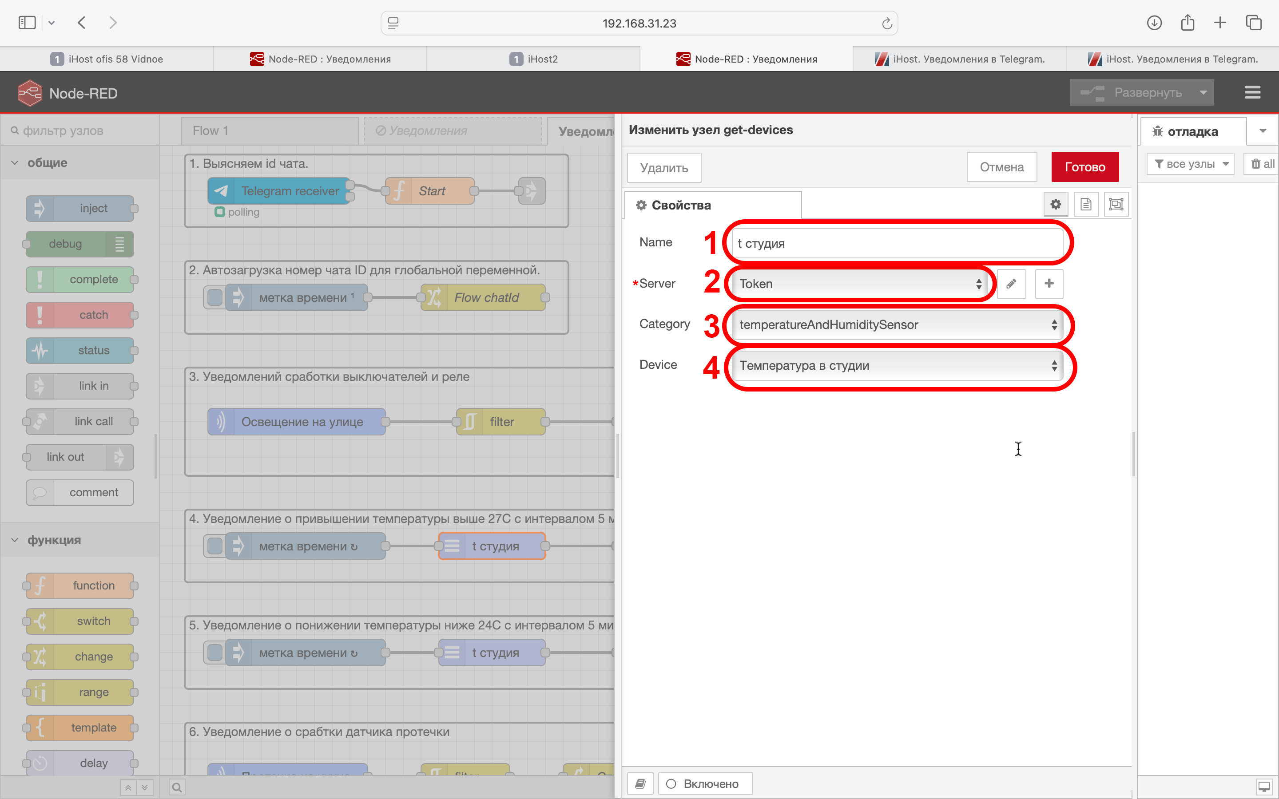Click the Готово button
This screenshot has width=1279, height=799.
[x=1084, y=167]
